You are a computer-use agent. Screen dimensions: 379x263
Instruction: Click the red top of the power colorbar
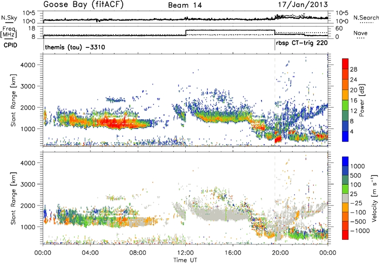[345, 64]
